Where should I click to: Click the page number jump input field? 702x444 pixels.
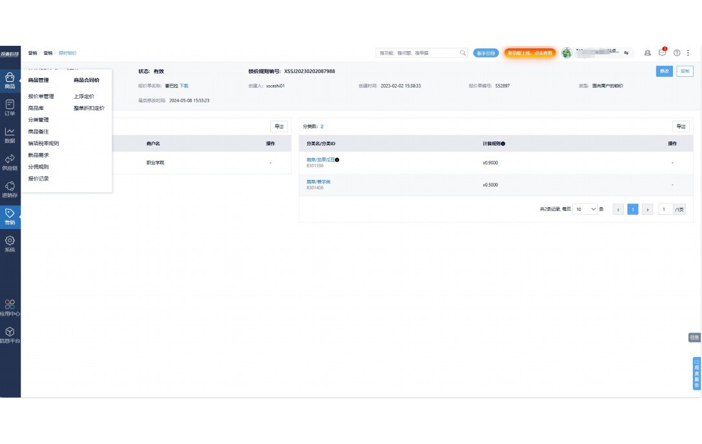665,210
